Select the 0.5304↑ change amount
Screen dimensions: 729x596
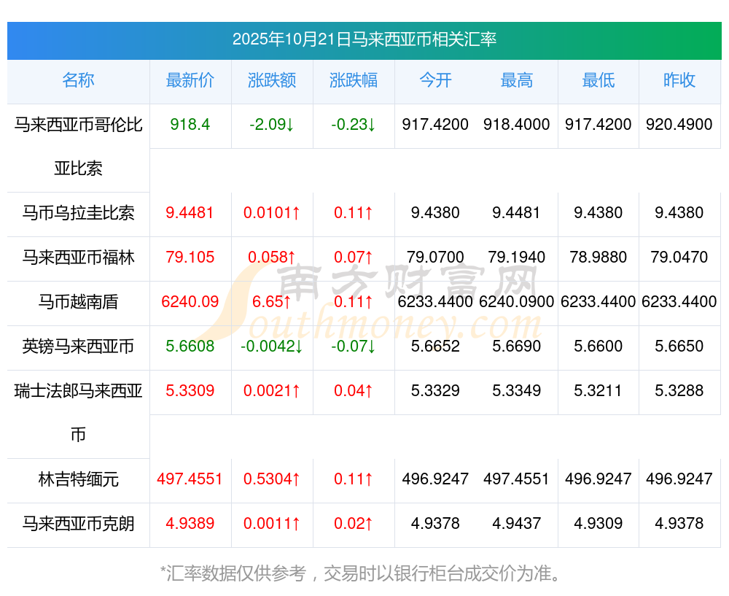[x=272, y=480]
